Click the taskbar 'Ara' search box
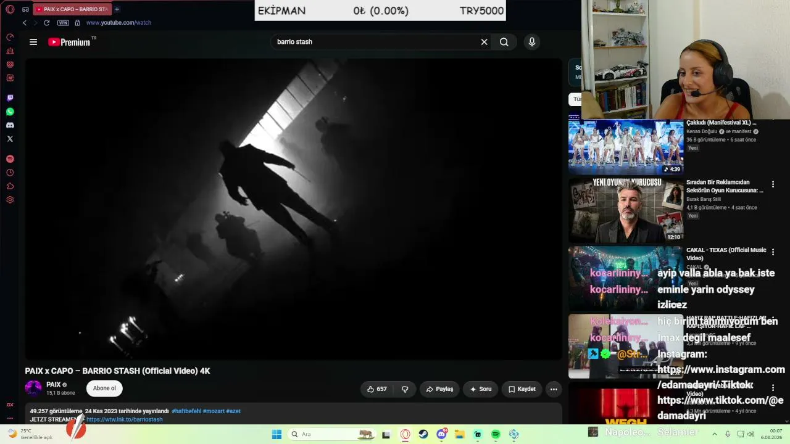This screenshot has width=790, height=444. coord(332,434)
